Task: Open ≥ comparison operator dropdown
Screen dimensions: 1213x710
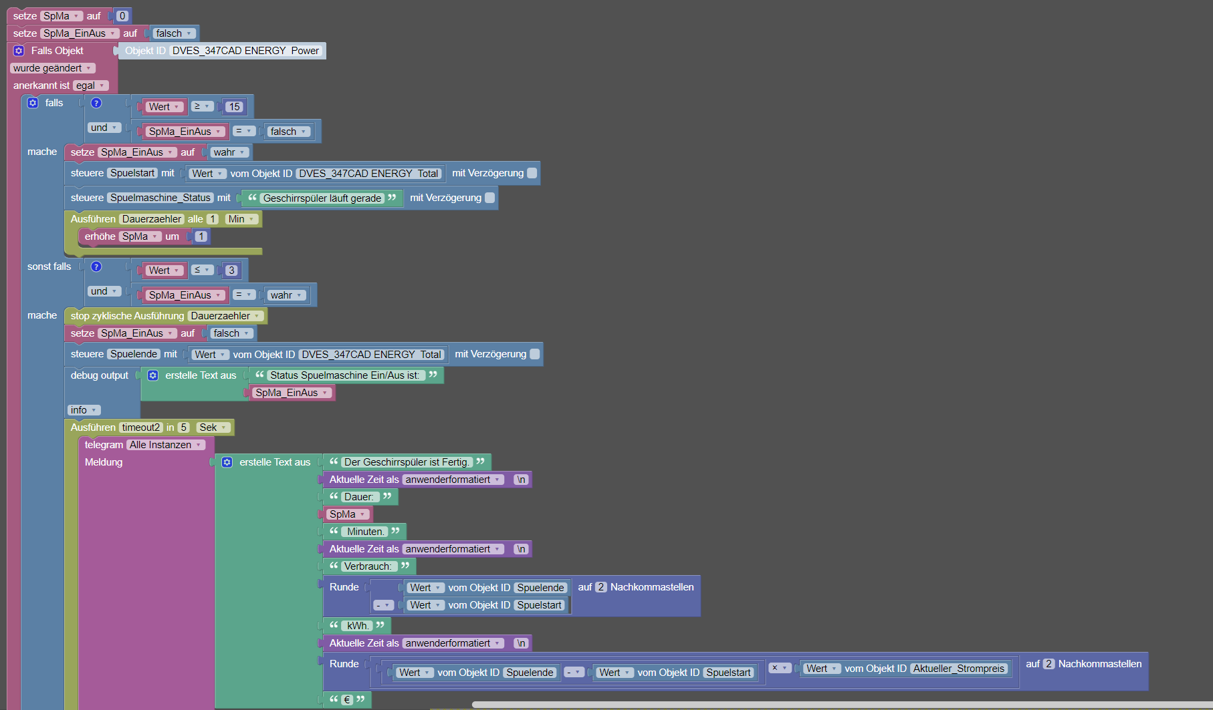Action: click(x=201, y=106)
